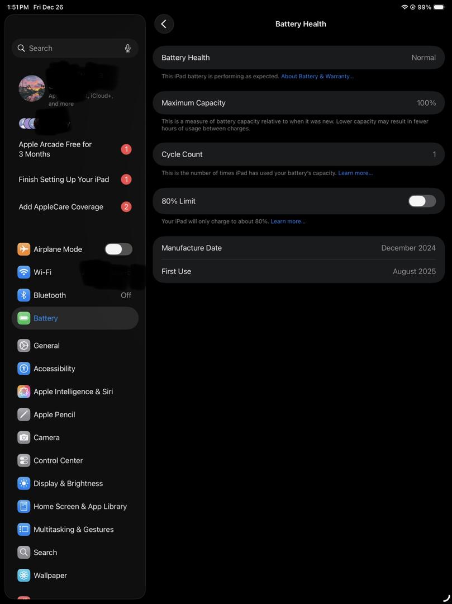Select Battery in the sidebar
452x604 pixels.
click(75, 318)
